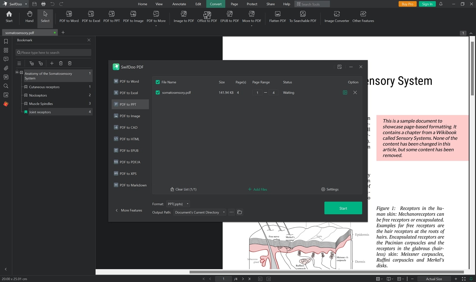476x282 pixels.
Task: Select the Hand tool
Action: 29,17
